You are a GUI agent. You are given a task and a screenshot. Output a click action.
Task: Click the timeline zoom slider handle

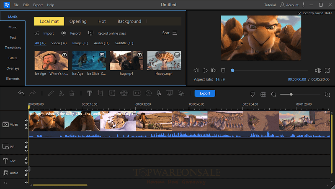point(291,94)
